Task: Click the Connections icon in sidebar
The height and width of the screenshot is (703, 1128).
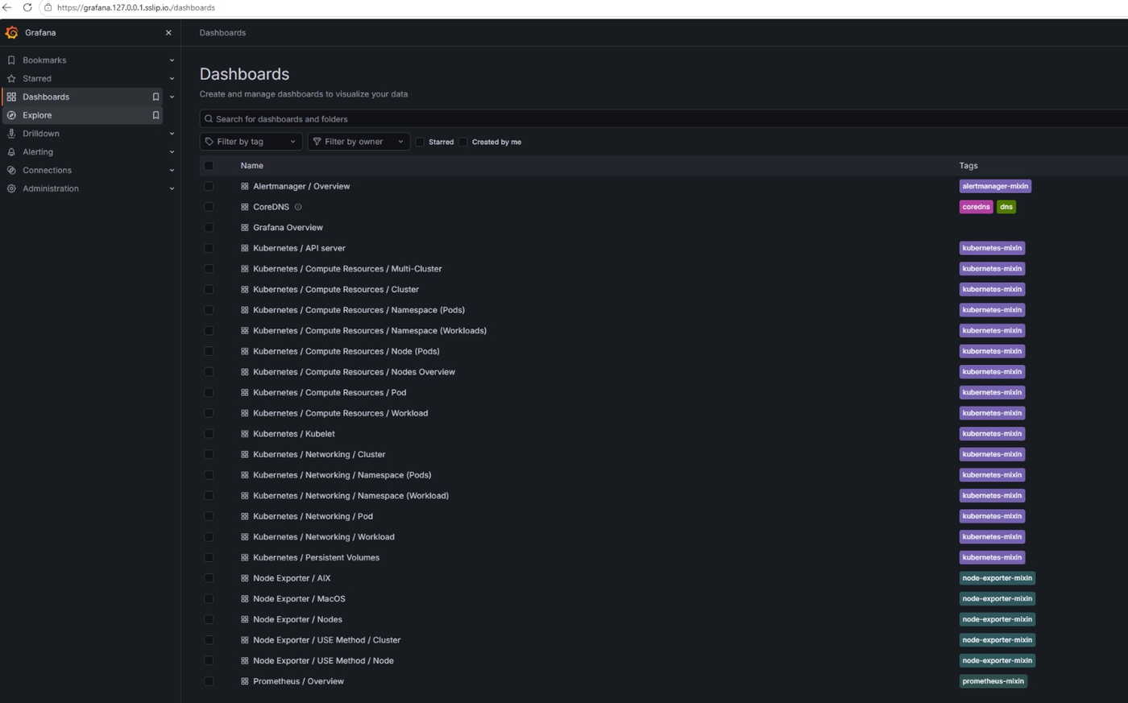Action: (11, 171)
